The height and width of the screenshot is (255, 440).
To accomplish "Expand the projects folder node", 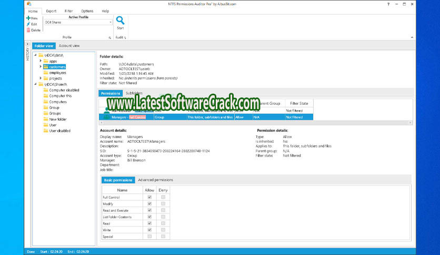I will point(41,79).
